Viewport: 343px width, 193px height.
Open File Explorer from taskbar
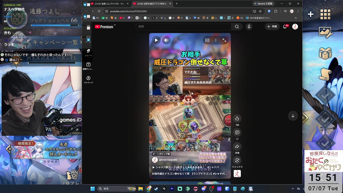click(141, 189)
